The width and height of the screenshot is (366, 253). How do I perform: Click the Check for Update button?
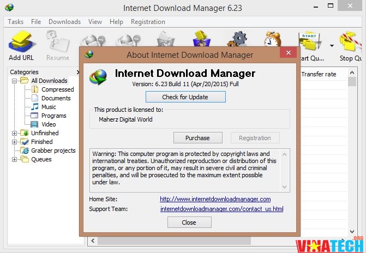185,97
